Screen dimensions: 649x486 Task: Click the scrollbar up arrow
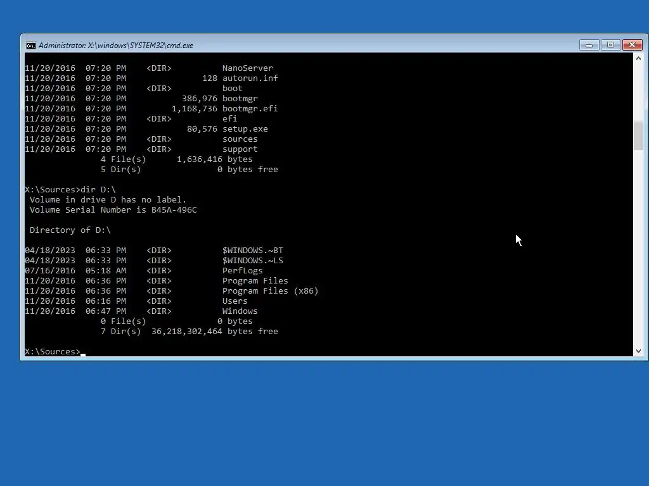click(x=638, y=59)
